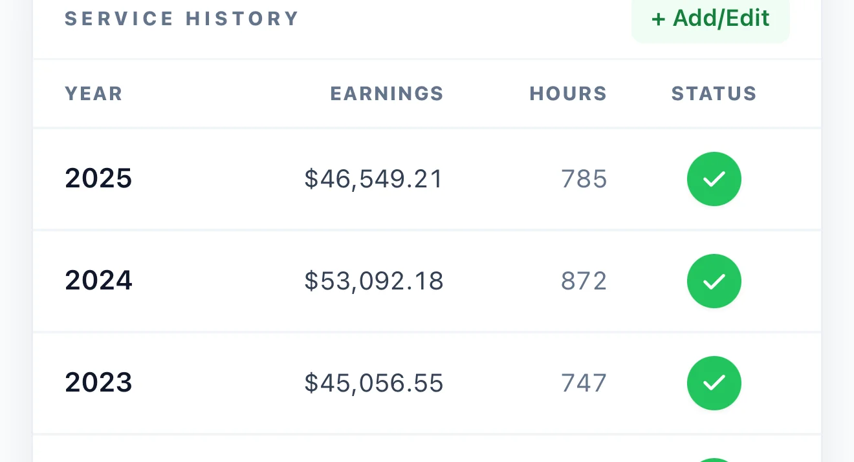This screenshot has width=854, height=462.
Task: Select the $46,549.21 earnings value
Action: pyautogui.click(x=374, y=179)
